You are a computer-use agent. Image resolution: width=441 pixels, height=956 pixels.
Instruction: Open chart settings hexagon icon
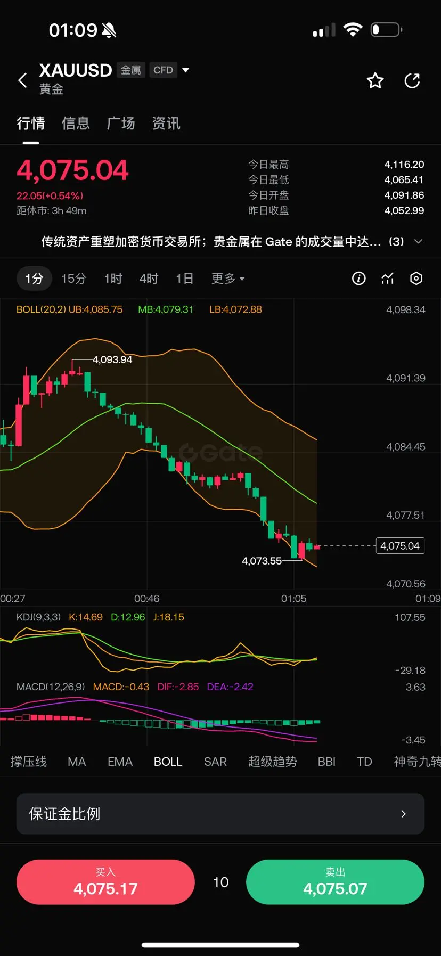416,279
